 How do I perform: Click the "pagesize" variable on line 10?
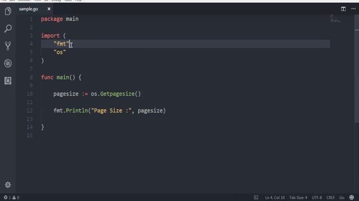[66, 94]
